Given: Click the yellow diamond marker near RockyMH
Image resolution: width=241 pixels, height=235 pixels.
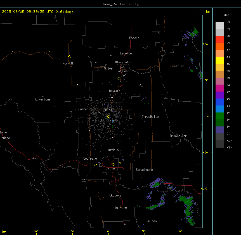Looking at the screenshot, I should pos(70,57).
